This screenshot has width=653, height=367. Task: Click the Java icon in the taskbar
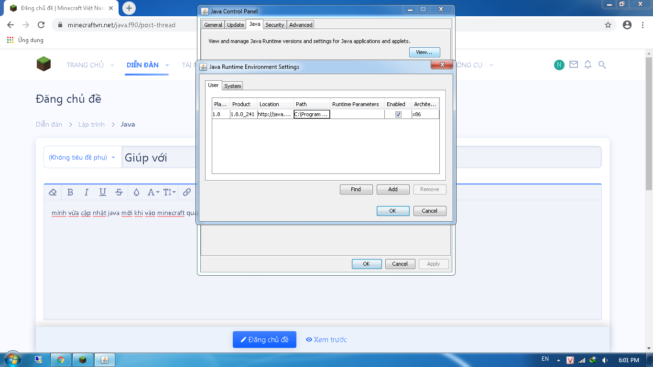[105, 360]
